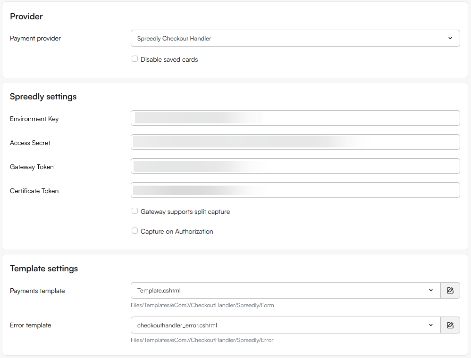This screenshot has width=471, height=358.
Task: Check the Capture on Authorization box
Action: (135, 231)
